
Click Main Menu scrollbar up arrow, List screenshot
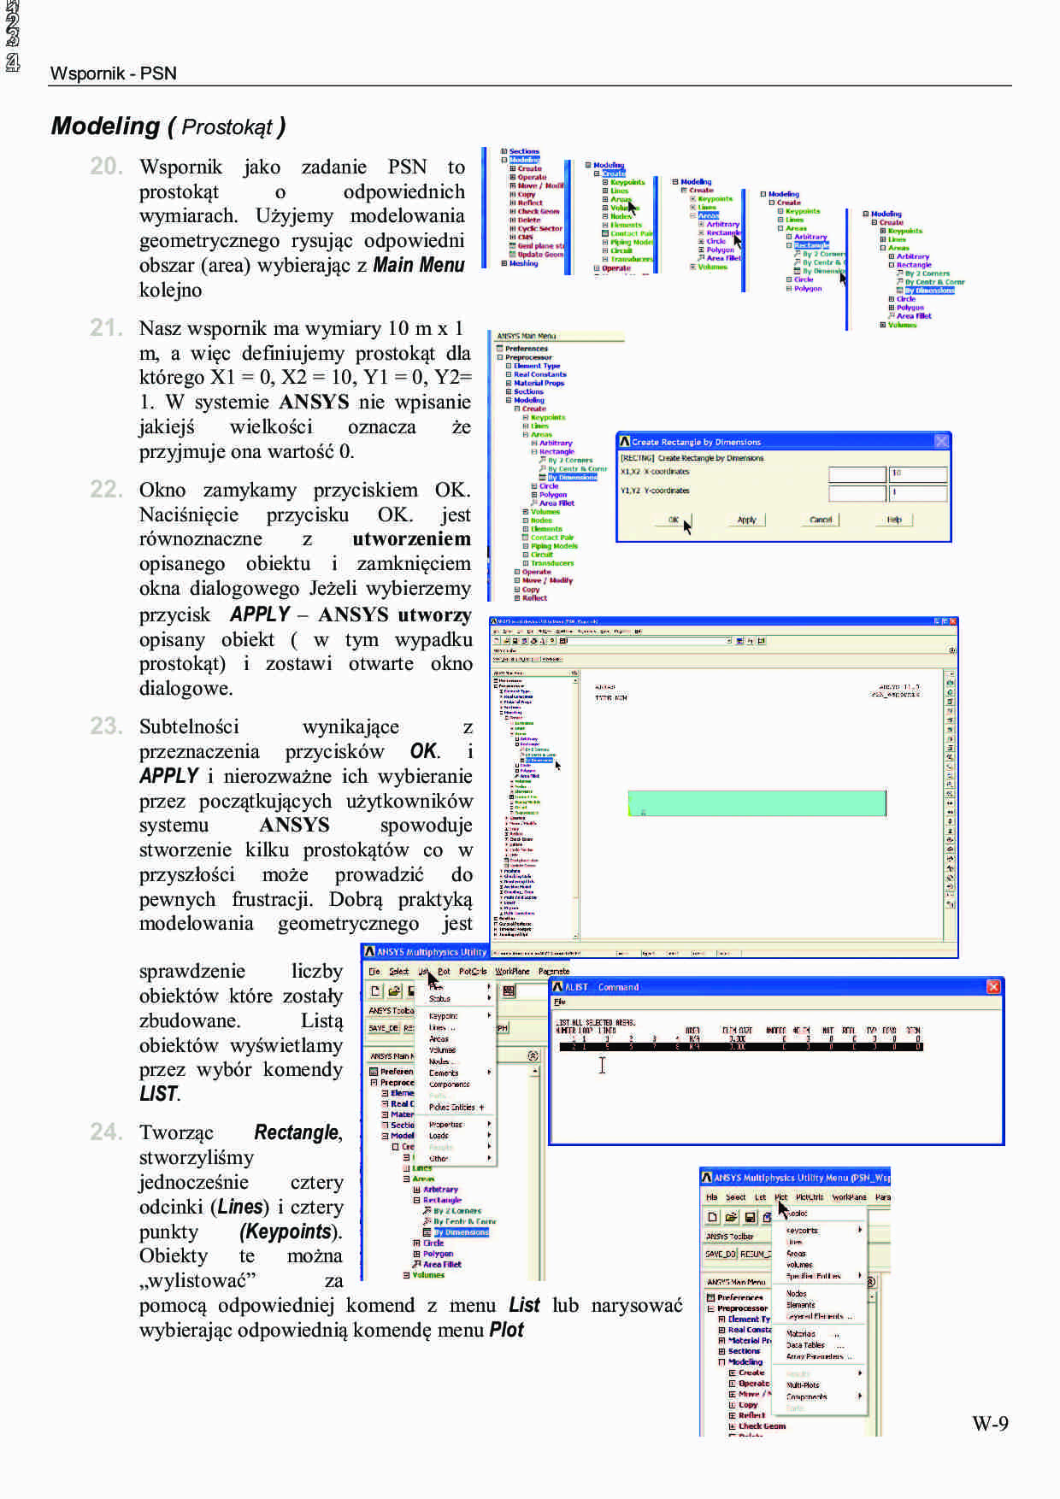pos(535,1070)
